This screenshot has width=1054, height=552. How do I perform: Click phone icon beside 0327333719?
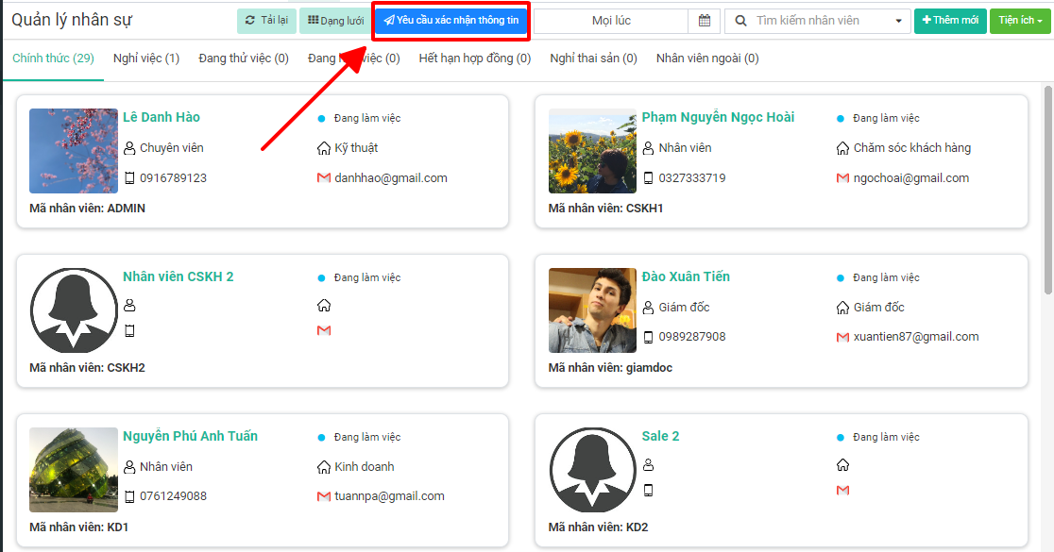(x=648, y=177)
